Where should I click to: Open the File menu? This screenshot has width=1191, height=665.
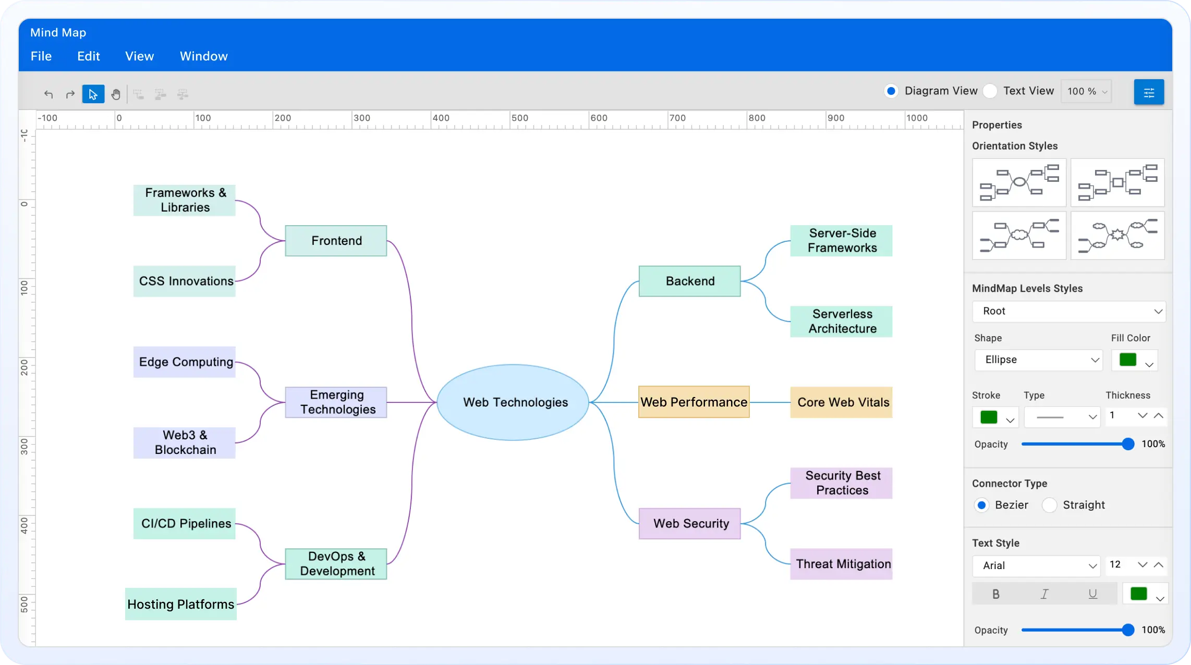pyautogui.click(x=41, y=56)
